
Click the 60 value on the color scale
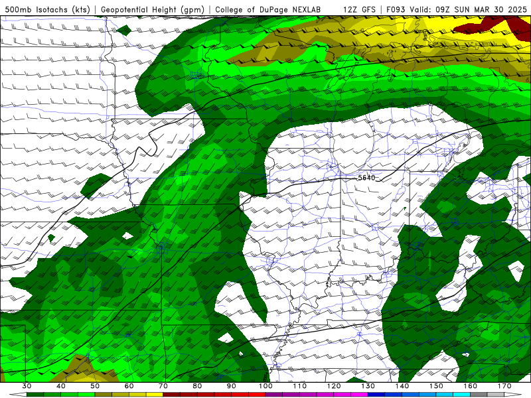tap(129, 386)
